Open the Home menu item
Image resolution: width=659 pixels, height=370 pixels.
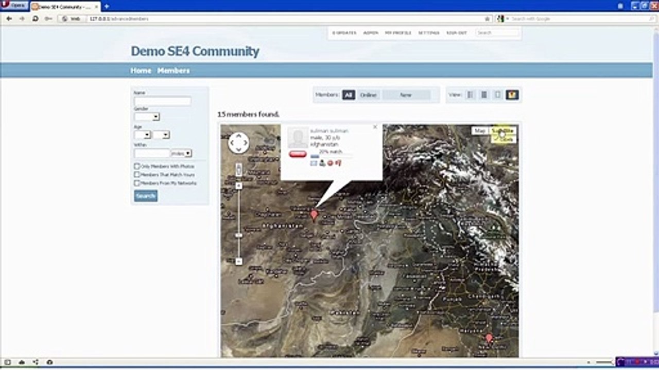(141, 70)
